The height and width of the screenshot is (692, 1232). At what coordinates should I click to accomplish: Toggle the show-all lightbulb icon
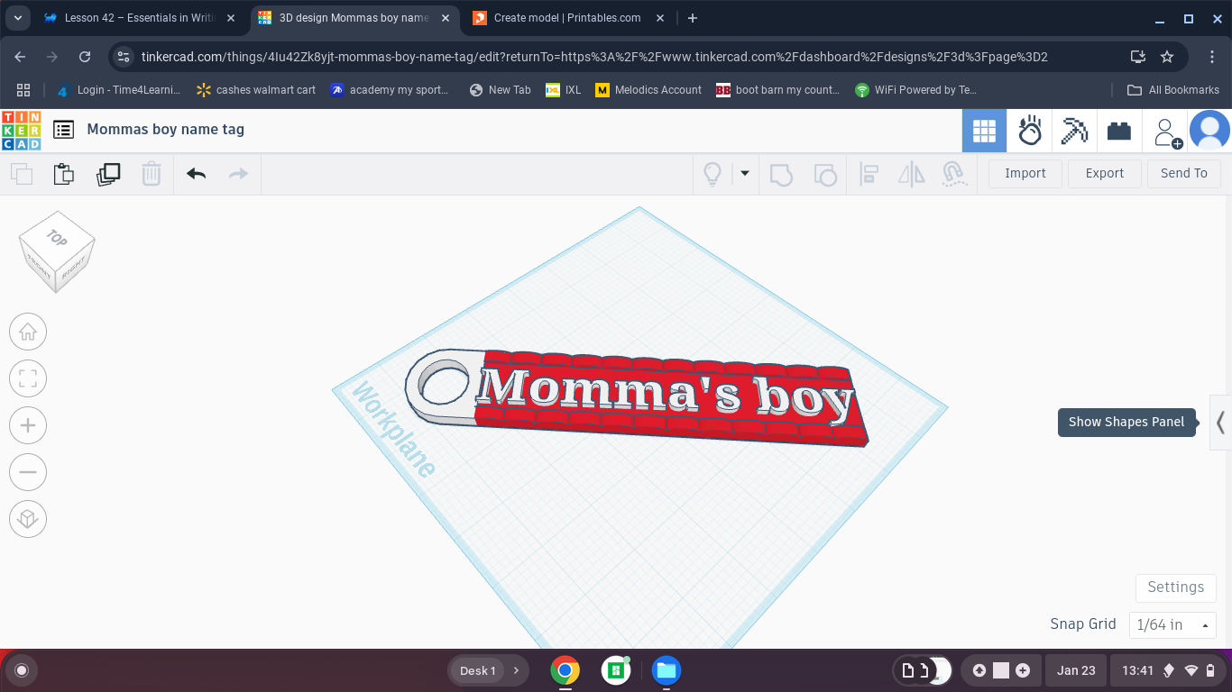click(x=713, y=174)
